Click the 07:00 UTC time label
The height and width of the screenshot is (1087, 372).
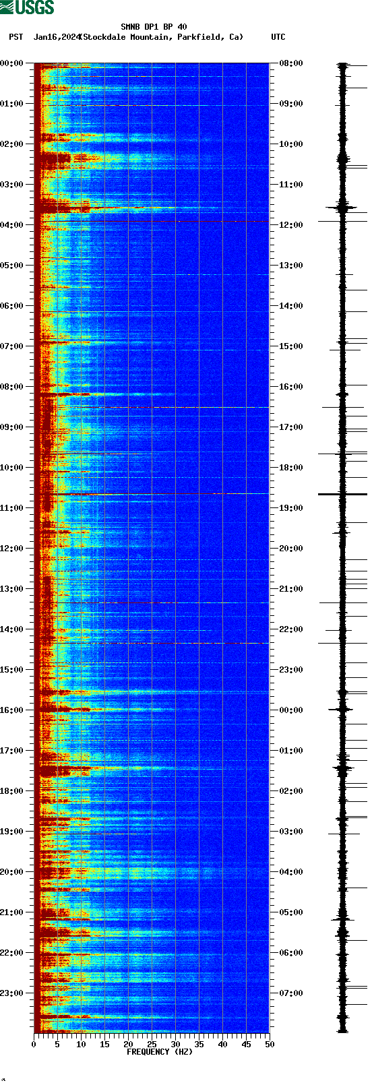[291, 993]
